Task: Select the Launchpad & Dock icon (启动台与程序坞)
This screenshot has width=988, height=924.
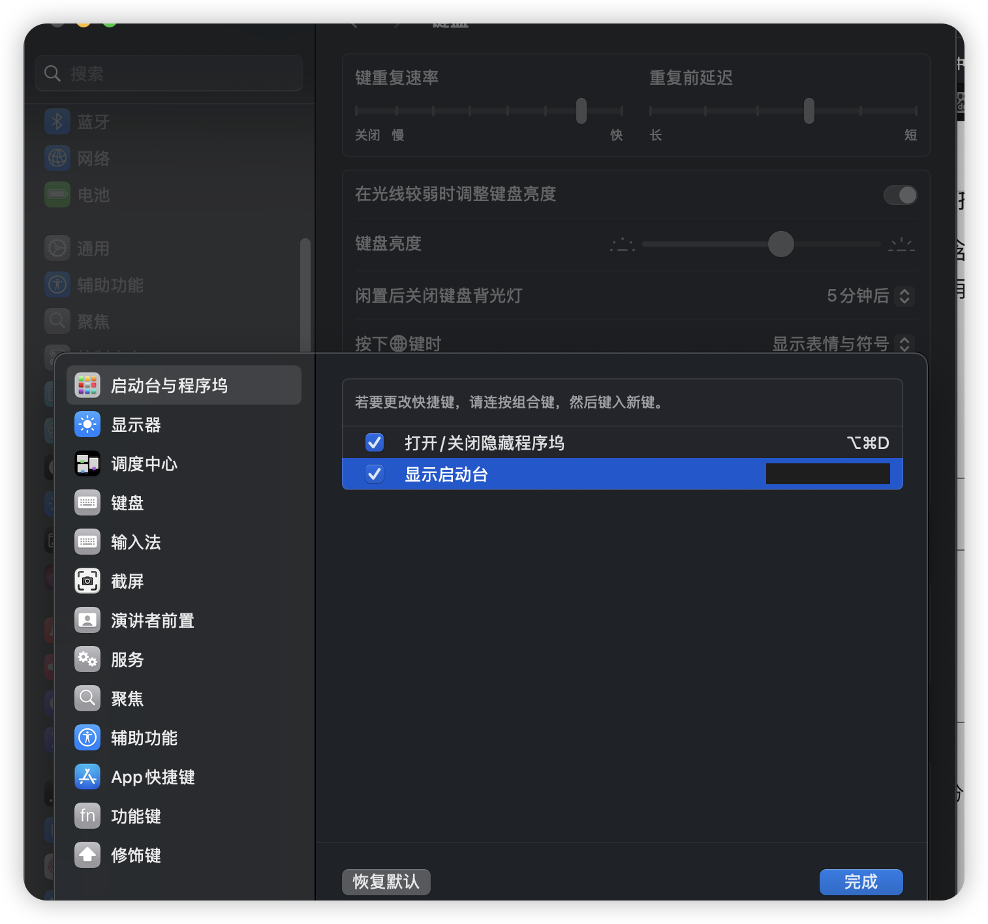Action: (x=87, y=386)
